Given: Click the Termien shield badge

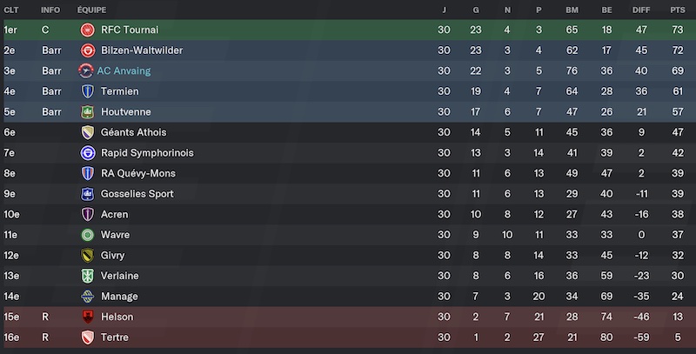Looking at the screenshot, I should click(x=88, y=91).
